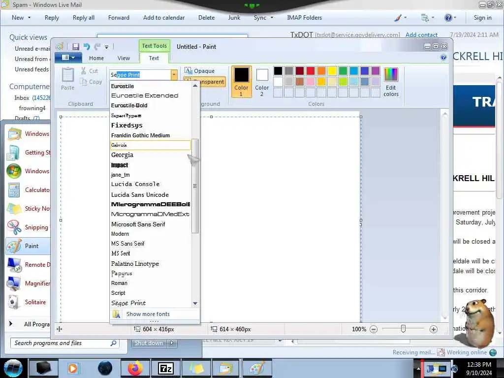Click zoom in plus button in Paint
This screenshot has width=504, height=378.
433,329
